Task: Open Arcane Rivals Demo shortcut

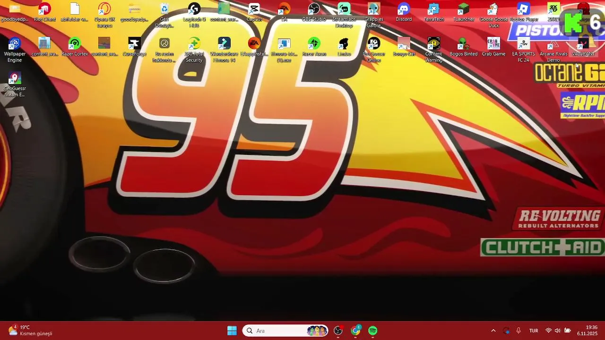Action: tap(553, 50)
